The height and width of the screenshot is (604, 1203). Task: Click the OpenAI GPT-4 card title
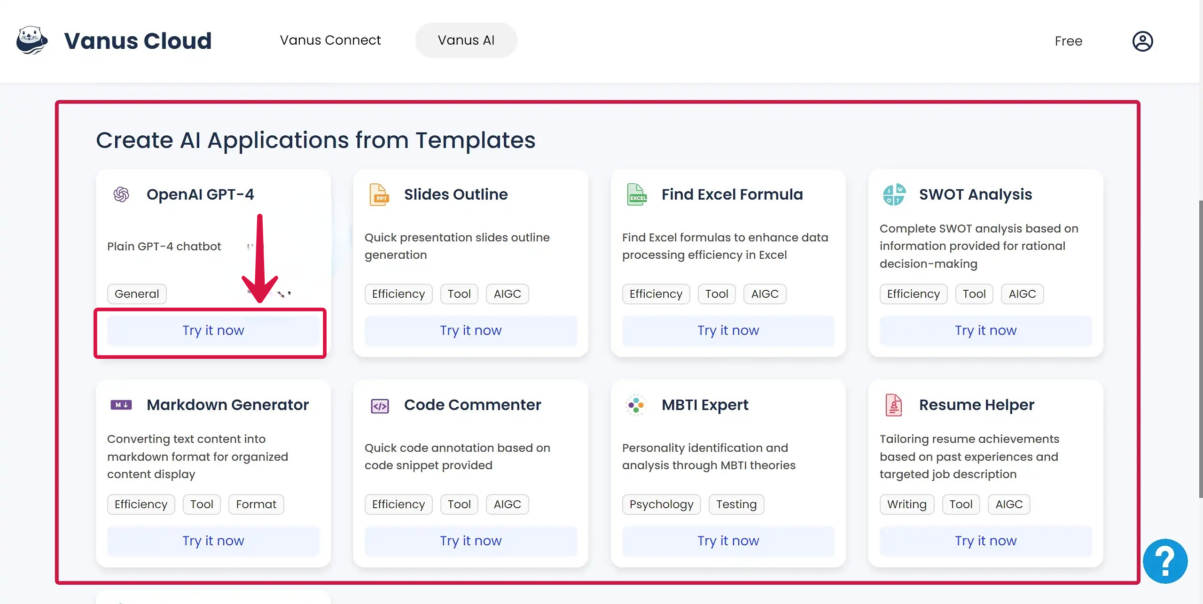pyautogui.click(x=200, y=194)
